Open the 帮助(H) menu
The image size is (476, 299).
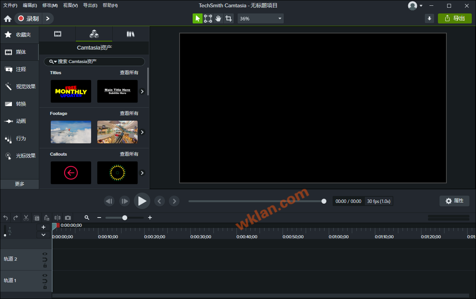click(110, 5)
